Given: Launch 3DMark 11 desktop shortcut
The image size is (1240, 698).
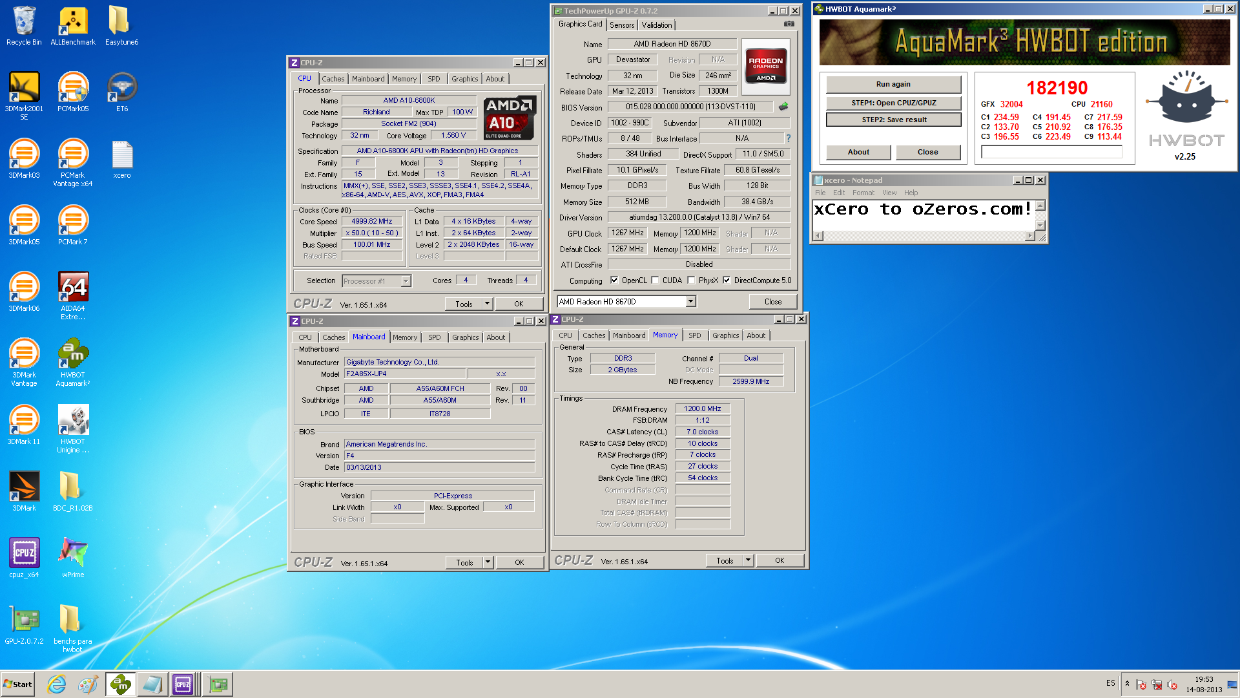Looking at the screenshot, I should [x=24, y=425].
